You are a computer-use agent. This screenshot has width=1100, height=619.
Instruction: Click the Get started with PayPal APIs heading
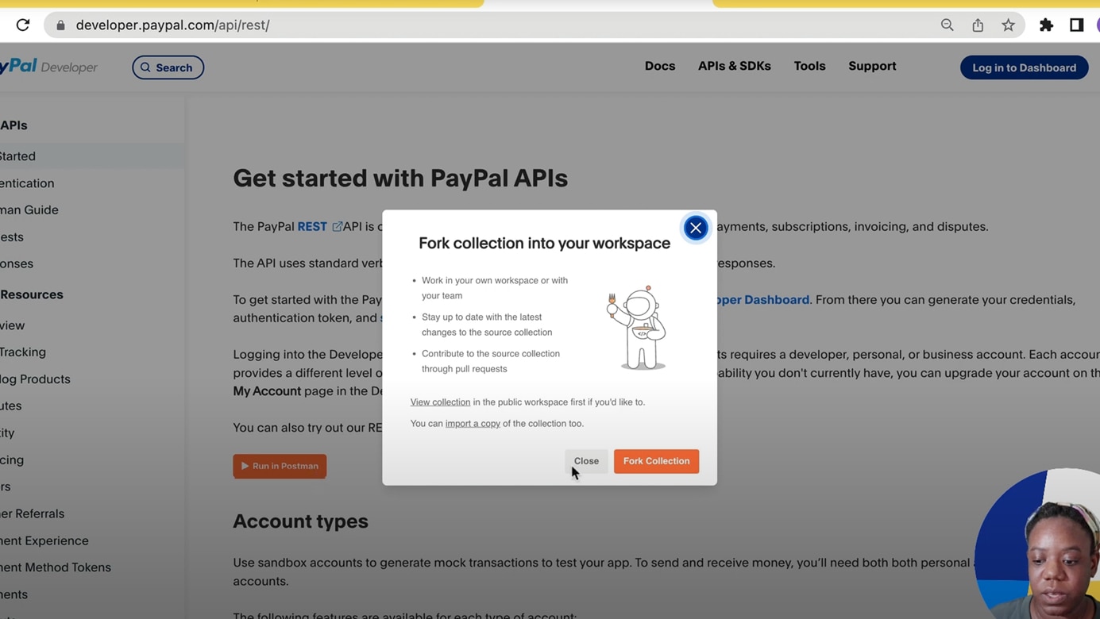tap(400, 179)
